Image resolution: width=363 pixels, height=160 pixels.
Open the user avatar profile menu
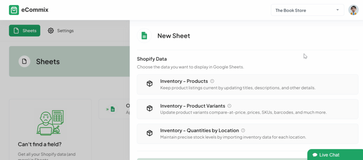353,10
